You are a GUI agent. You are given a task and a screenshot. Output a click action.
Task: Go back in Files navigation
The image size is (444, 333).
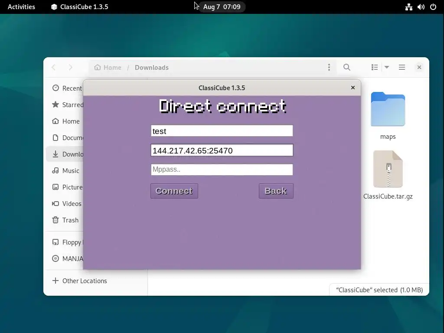[53, 67]
